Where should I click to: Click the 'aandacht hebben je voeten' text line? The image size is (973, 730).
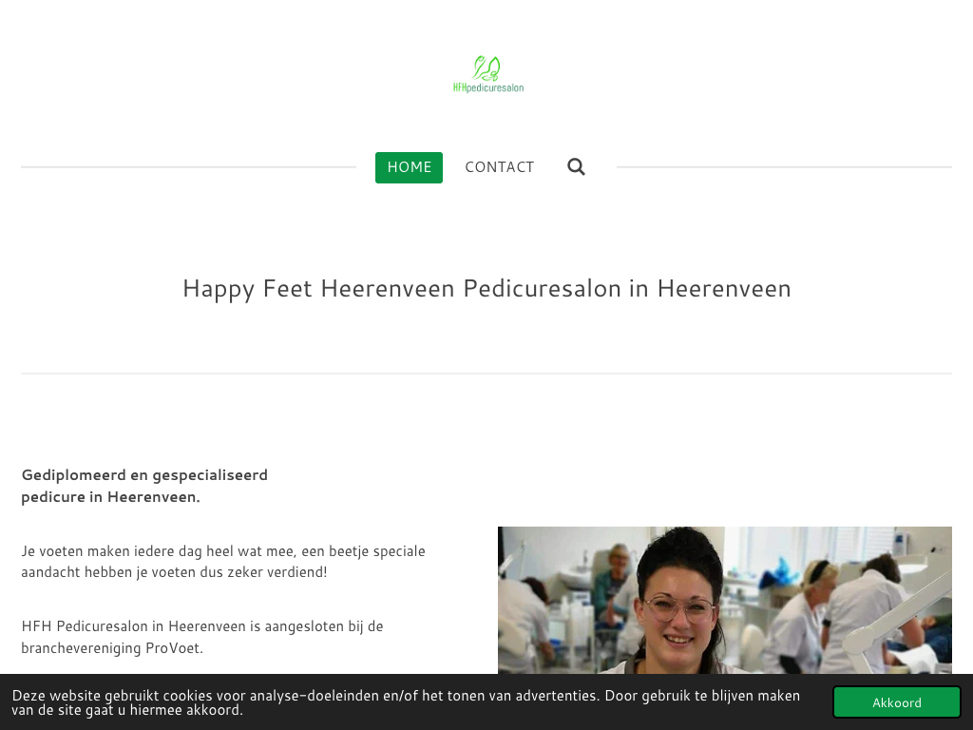pos(174,572)
